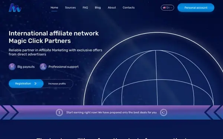Image resolution: width=223 pixels, height=139 pixels.
Task: Click the Professional support person icon
Action: (43, 67)
